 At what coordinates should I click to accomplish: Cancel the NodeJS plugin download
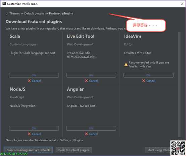click(x=36, y=134)
